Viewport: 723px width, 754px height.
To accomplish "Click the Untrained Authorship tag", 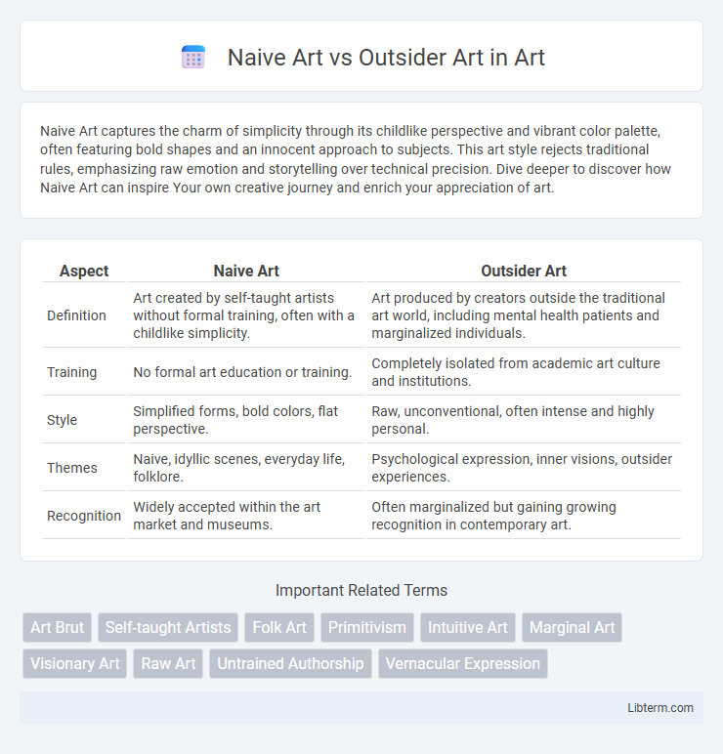I will point(290,663).
